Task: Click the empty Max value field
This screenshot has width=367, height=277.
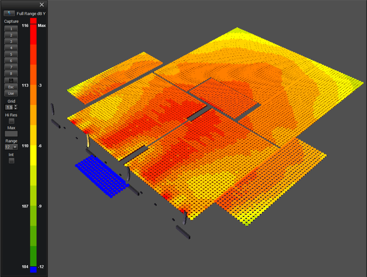Action: pyautogui.click(x=11, y=134)
